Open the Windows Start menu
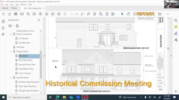Screen dimensions: 179x100 click(3, 97)
